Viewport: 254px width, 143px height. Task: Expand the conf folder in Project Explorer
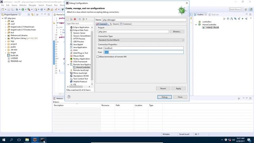(x=6, y=24)
